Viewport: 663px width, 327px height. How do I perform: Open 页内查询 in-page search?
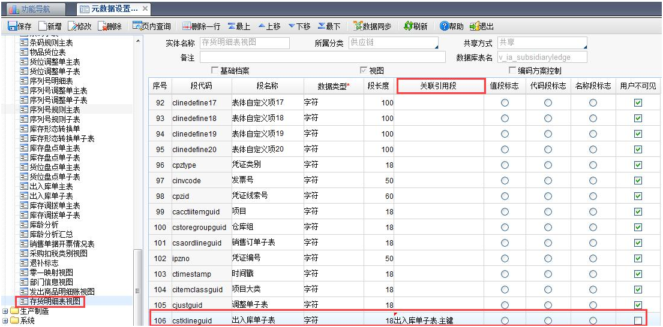[x=151, y=26]
